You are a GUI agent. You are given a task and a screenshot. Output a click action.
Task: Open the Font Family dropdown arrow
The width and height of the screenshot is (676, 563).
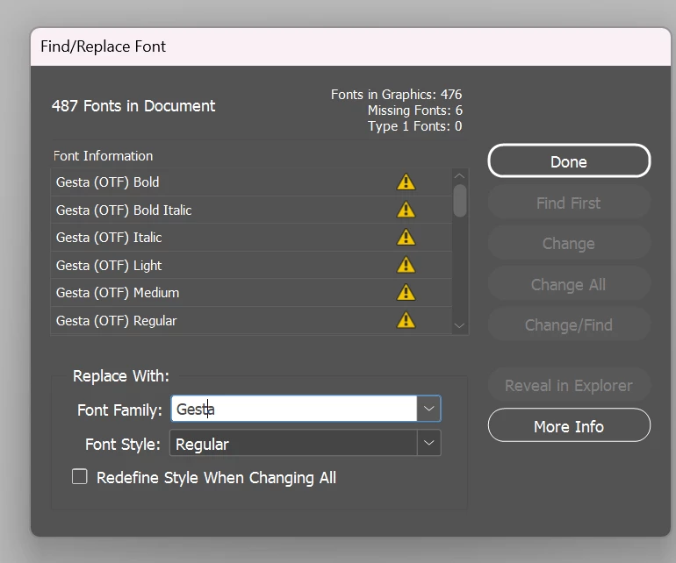428,409
